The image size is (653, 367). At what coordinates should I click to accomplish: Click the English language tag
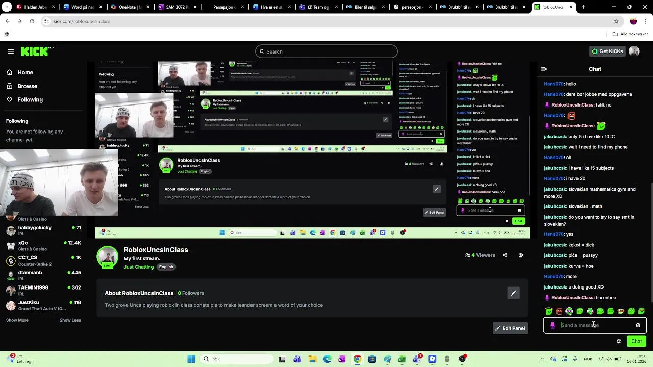coord(166,267)
